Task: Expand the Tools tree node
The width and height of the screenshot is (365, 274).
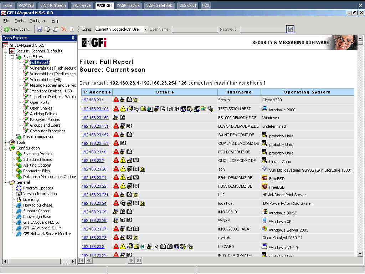Action: pyautogui.click(x=6, y=142)
